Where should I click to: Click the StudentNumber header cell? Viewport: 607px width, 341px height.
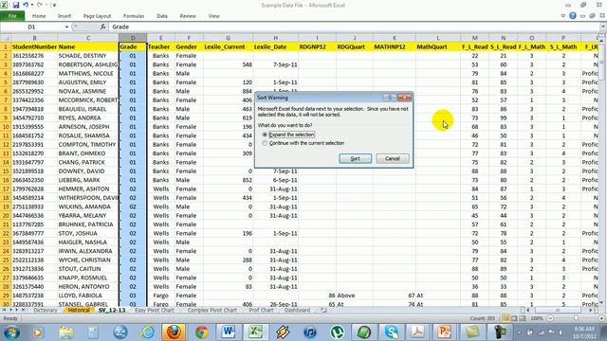[34, 46]
